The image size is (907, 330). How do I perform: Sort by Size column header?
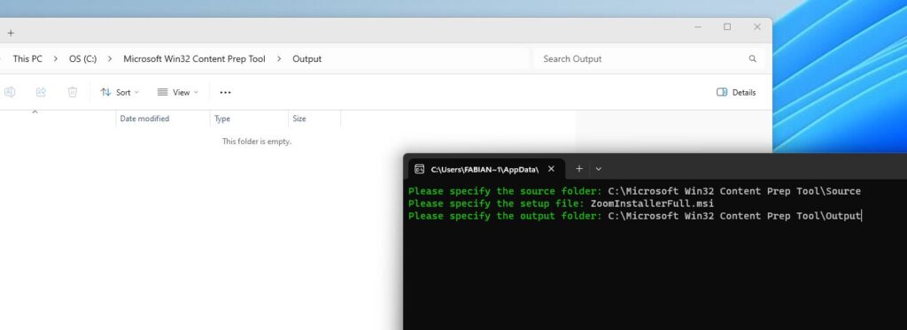tap(314, 119)
